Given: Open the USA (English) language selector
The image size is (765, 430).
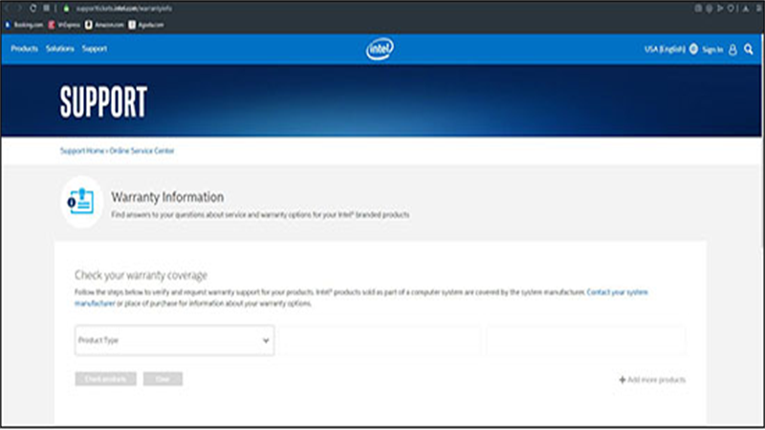Looking at the screenshot, I should coord(665,50).
